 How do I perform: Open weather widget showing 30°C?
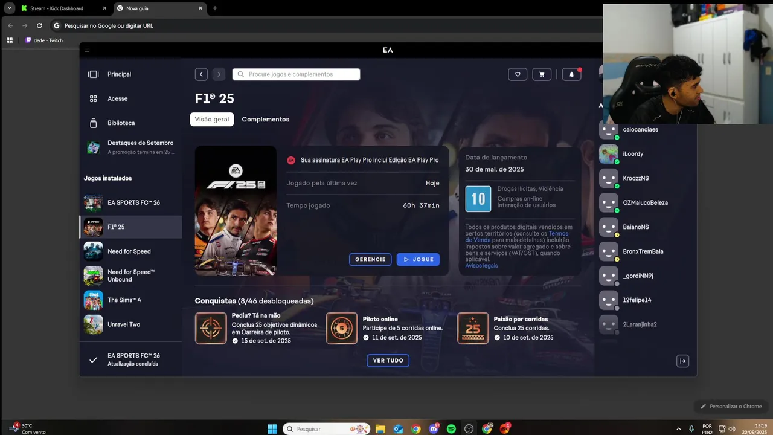[x=28, y=428]
